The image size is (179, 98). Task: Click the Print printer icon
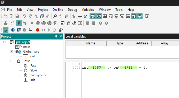tap(80, 16)
